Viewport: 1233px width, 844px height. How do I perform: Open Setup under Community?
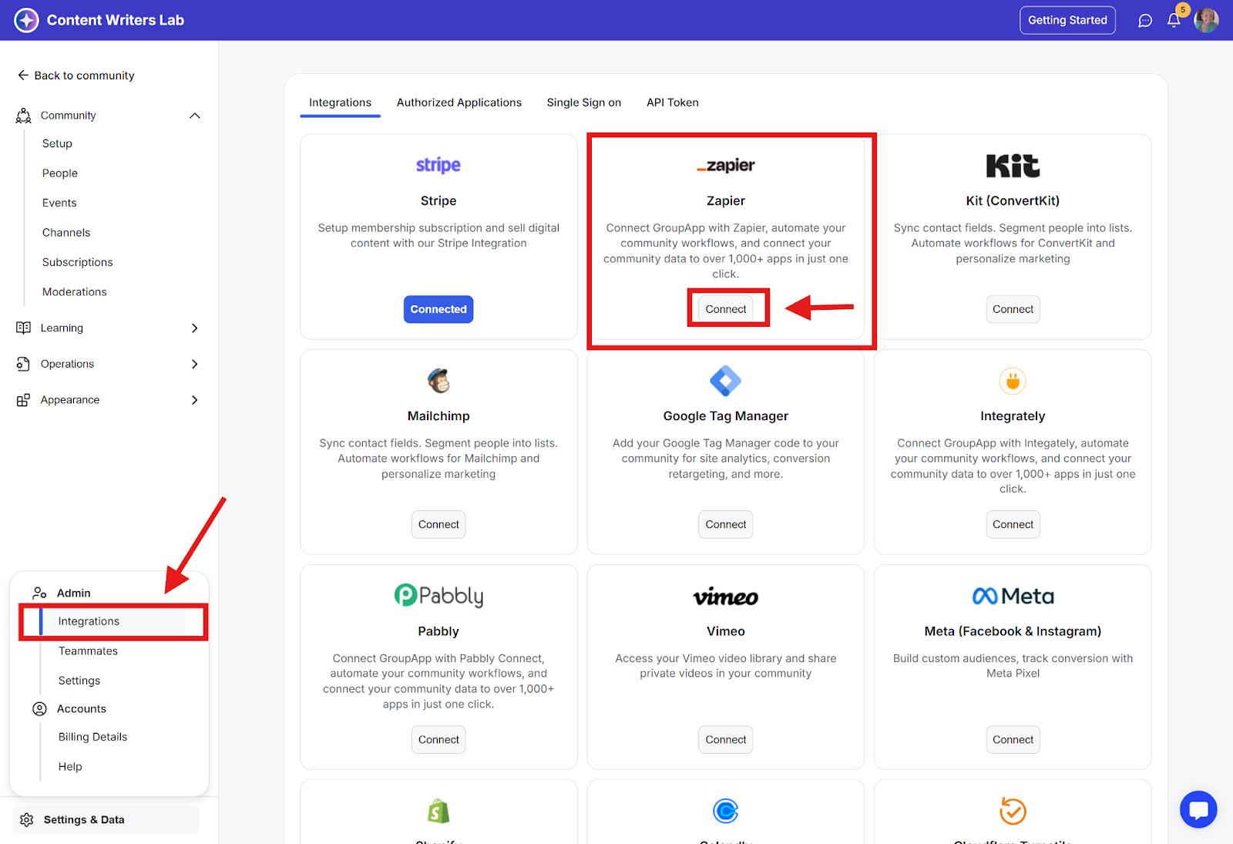point(57,143)
